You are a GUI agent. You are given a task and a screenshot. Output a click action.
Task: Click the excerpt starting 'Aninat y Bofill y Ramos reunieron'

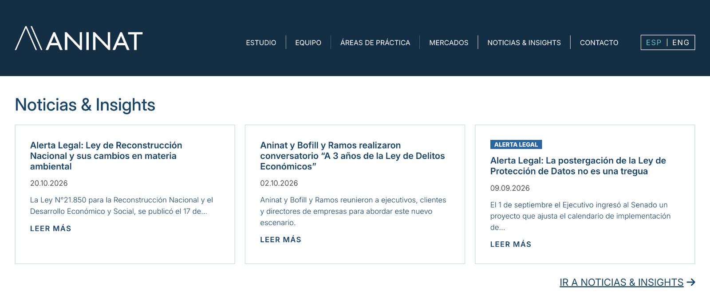353,211
